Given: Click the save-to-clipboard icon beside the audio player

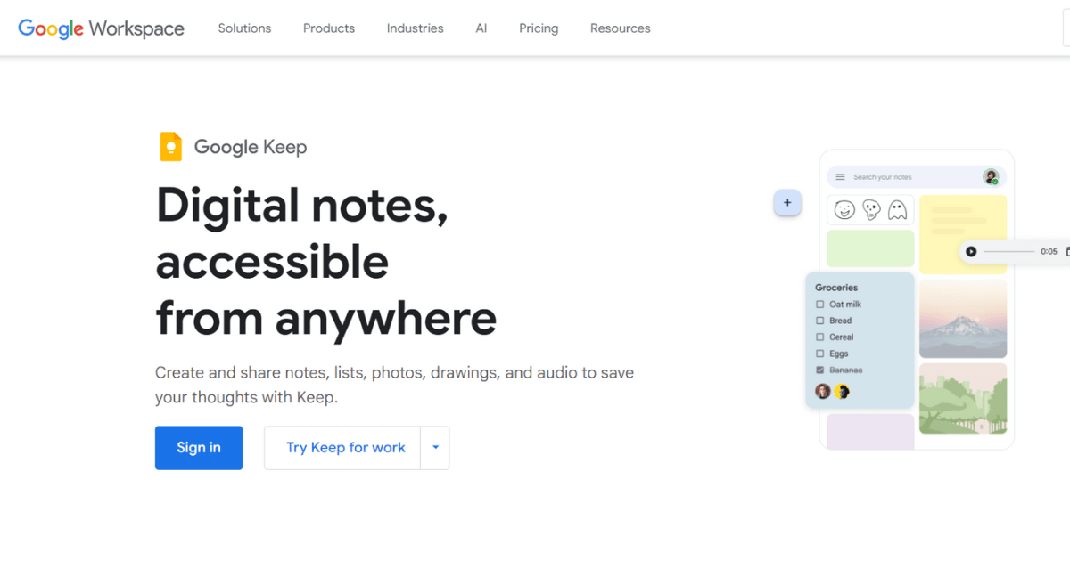Looking at the screenshot, I should click(x=1066, y=251).
